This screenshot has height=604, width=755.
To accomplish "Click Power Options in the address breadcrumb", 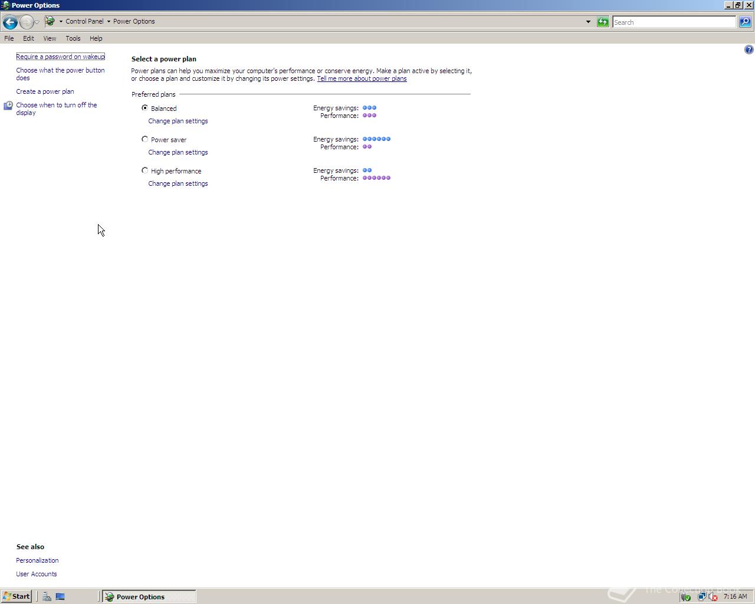I will tap(134, 21).
